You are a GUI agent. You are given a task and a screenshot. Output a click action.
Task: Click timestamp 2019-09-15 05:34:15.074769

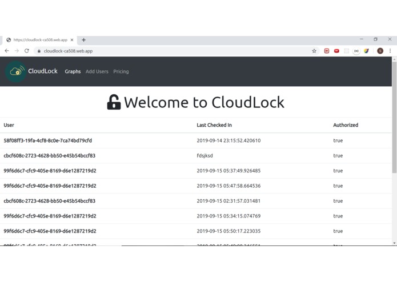228,216
